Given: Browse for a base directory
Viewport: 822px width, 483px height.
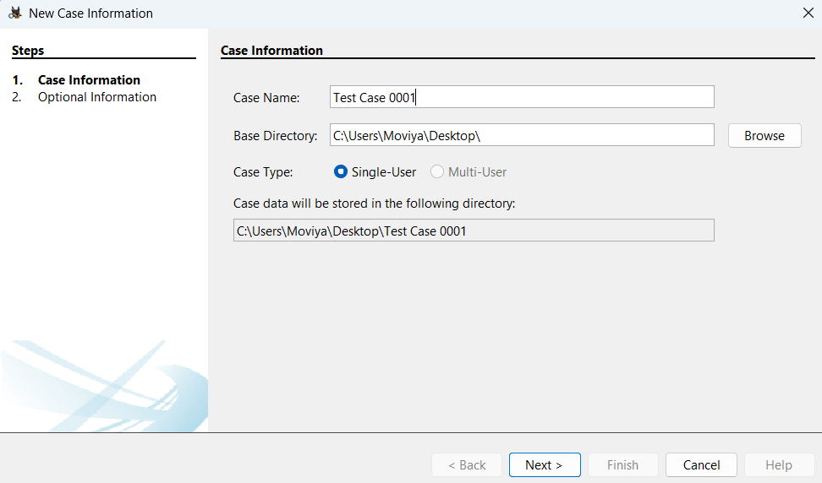Looking at the screenshot, I should tap(764, 135).
